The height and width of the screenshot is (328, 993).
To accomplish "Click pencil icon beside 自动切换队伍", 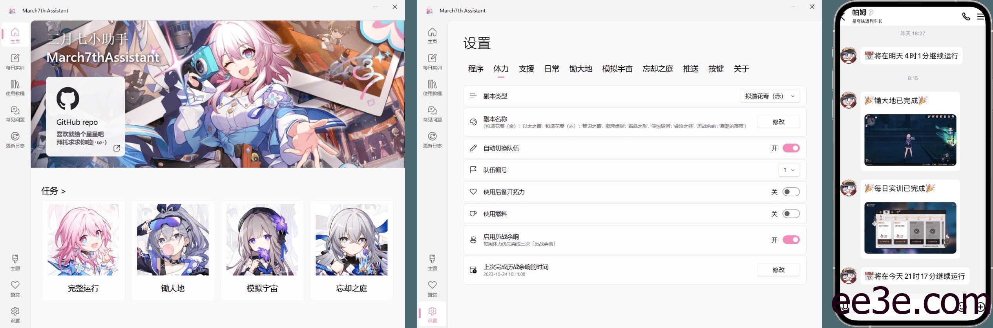I will pos(473,148).
